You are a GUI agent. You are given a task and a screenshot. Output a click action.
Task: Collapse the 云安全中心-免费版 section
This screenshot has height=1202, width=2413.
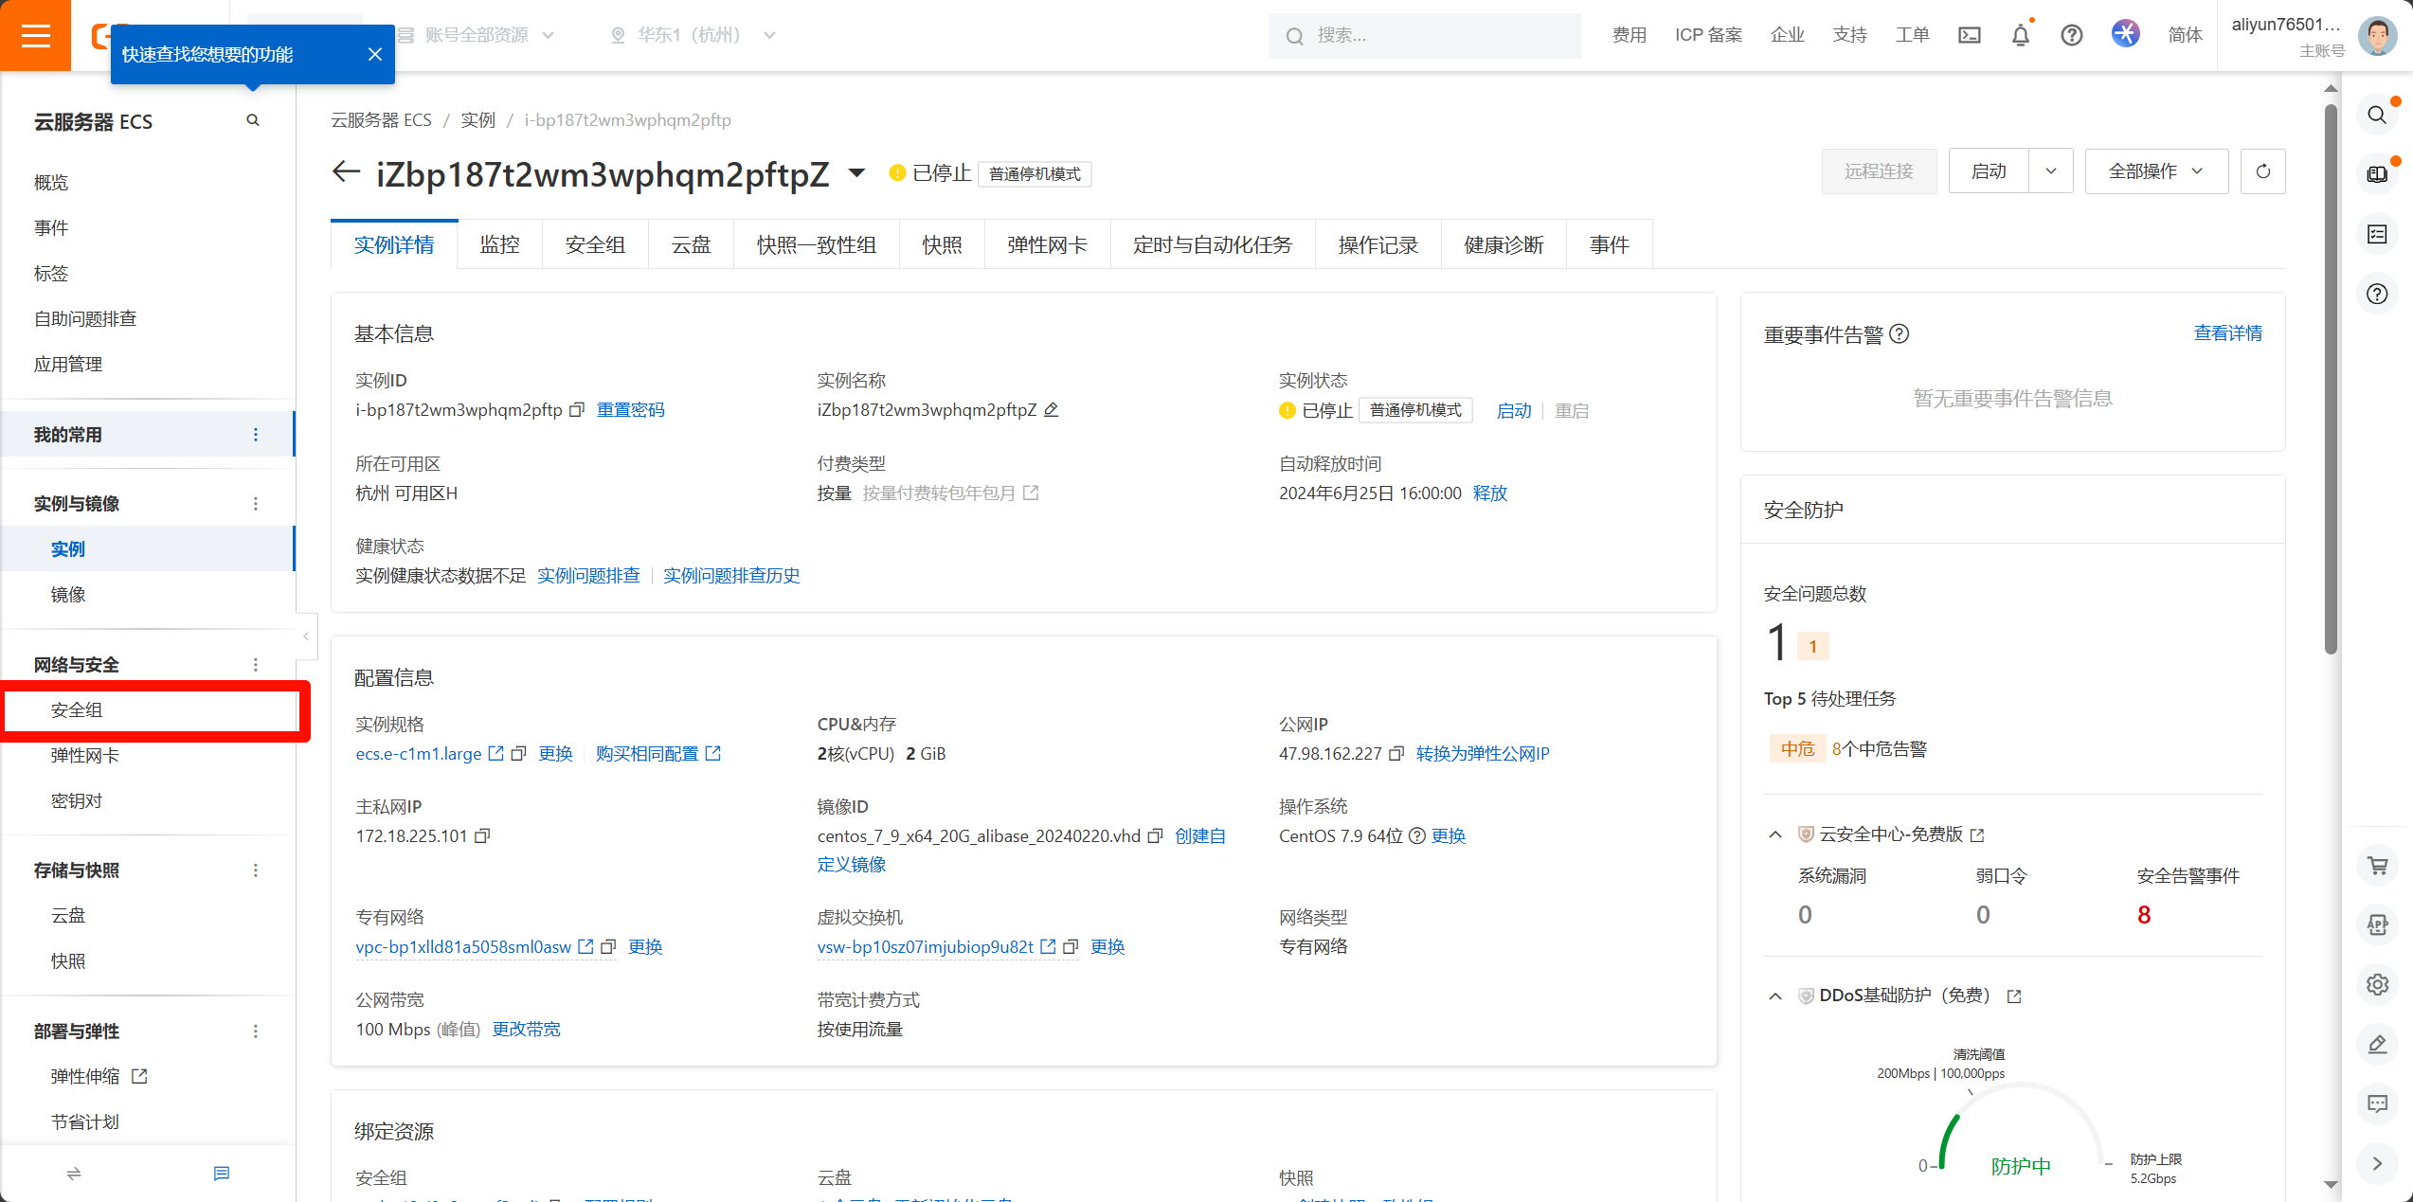(x=1775, y=834)
